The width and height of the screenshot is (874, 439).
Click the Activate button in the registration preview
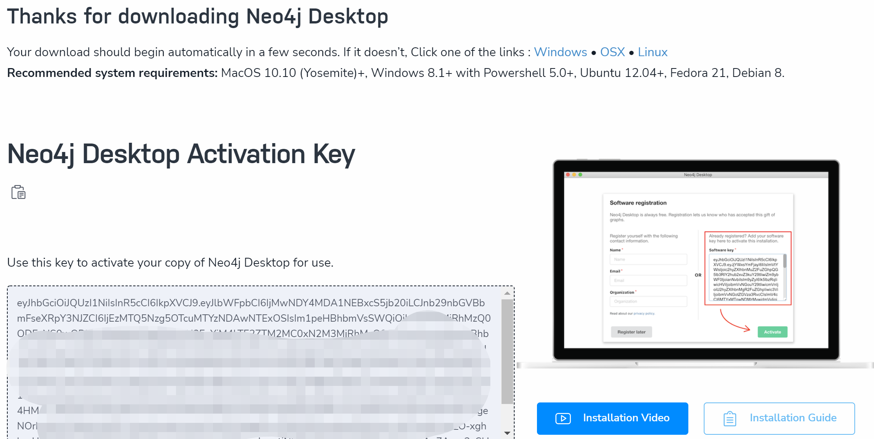pyautogui.click(x=772, y=332)
